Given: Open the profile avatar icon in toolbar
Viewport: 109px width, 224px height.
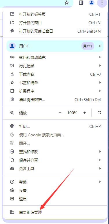Looking at the screenshot, I should point(92,3).
